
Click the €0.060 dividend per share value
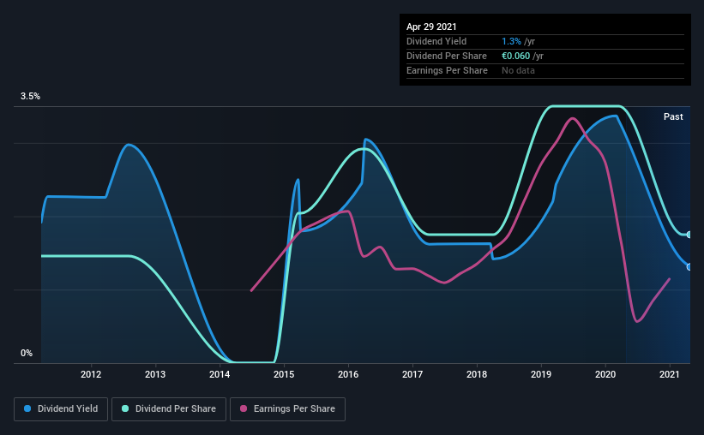pyautogui.click(x=515, y=56)
